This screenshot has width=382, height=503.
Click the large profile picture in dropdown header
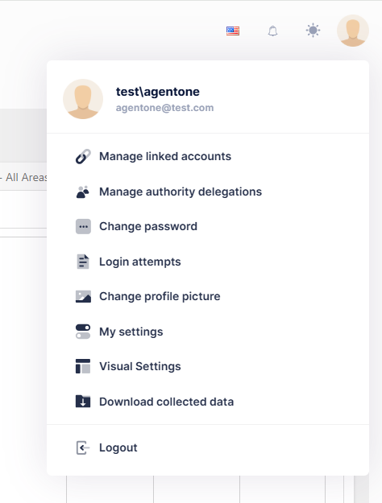[83, 99]
